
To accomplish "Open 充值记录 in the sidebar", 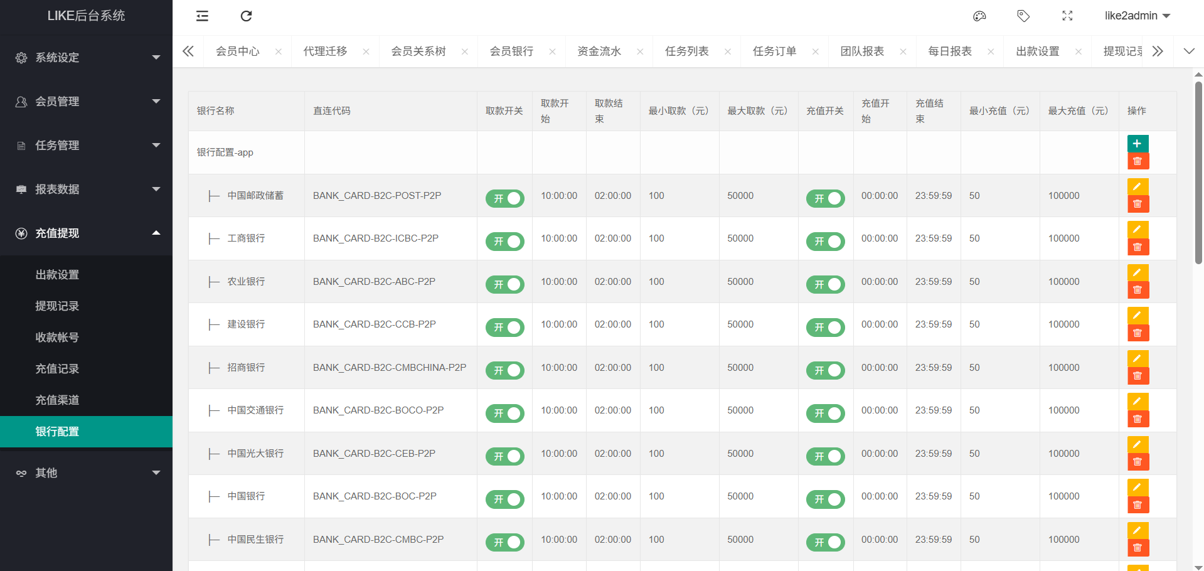I will tap(86, 369).
